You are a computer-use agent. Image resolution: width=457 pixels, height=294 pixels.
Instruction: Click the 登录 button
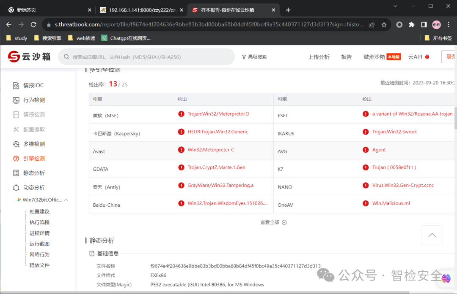point(449,57)
